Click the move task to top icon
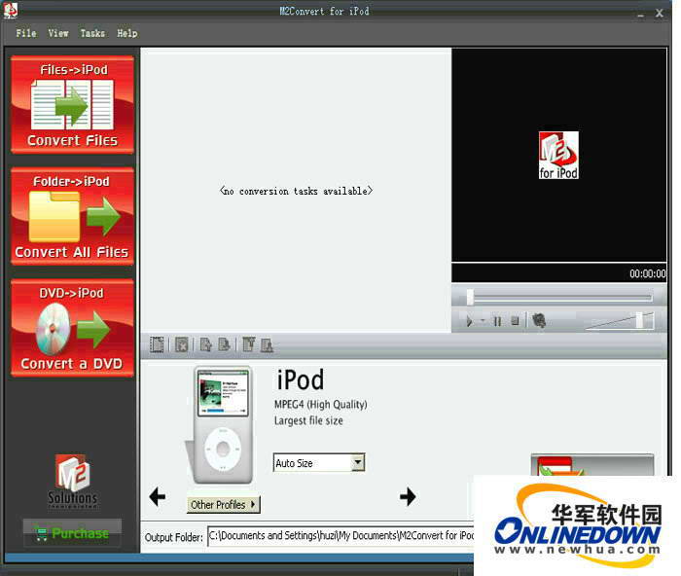This screenshot has height=576, width=681. [x=248, y=344]
